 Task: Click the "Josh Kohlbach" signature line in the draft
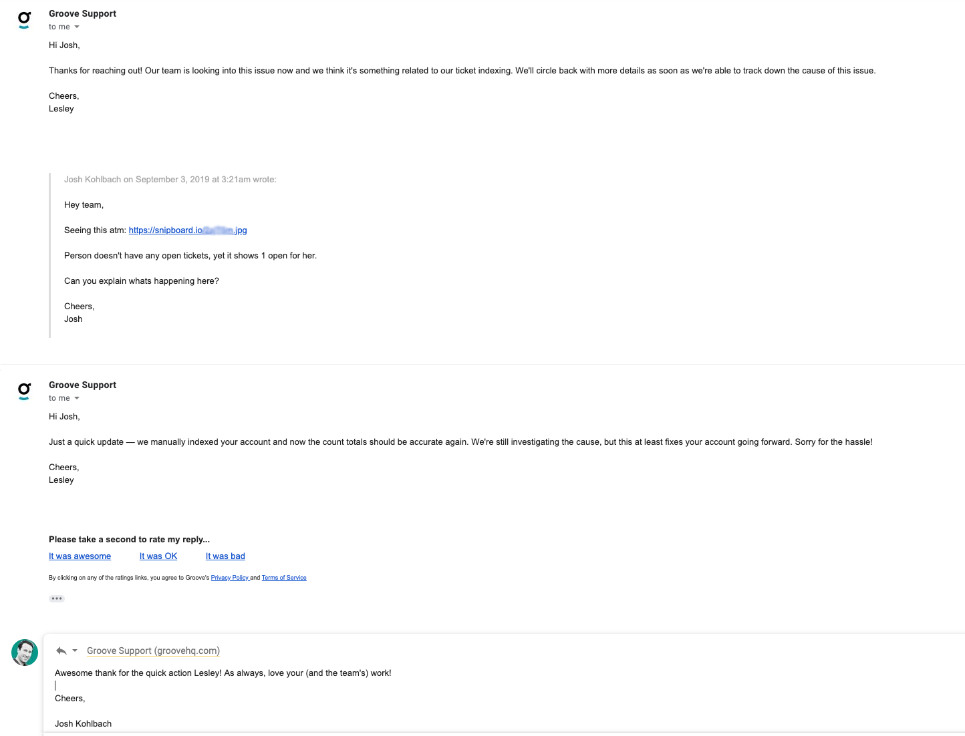pyautogui.click(x=83, y=724)
